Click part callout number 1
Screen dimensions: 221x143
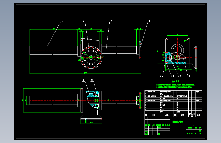(x=62, y=21)
